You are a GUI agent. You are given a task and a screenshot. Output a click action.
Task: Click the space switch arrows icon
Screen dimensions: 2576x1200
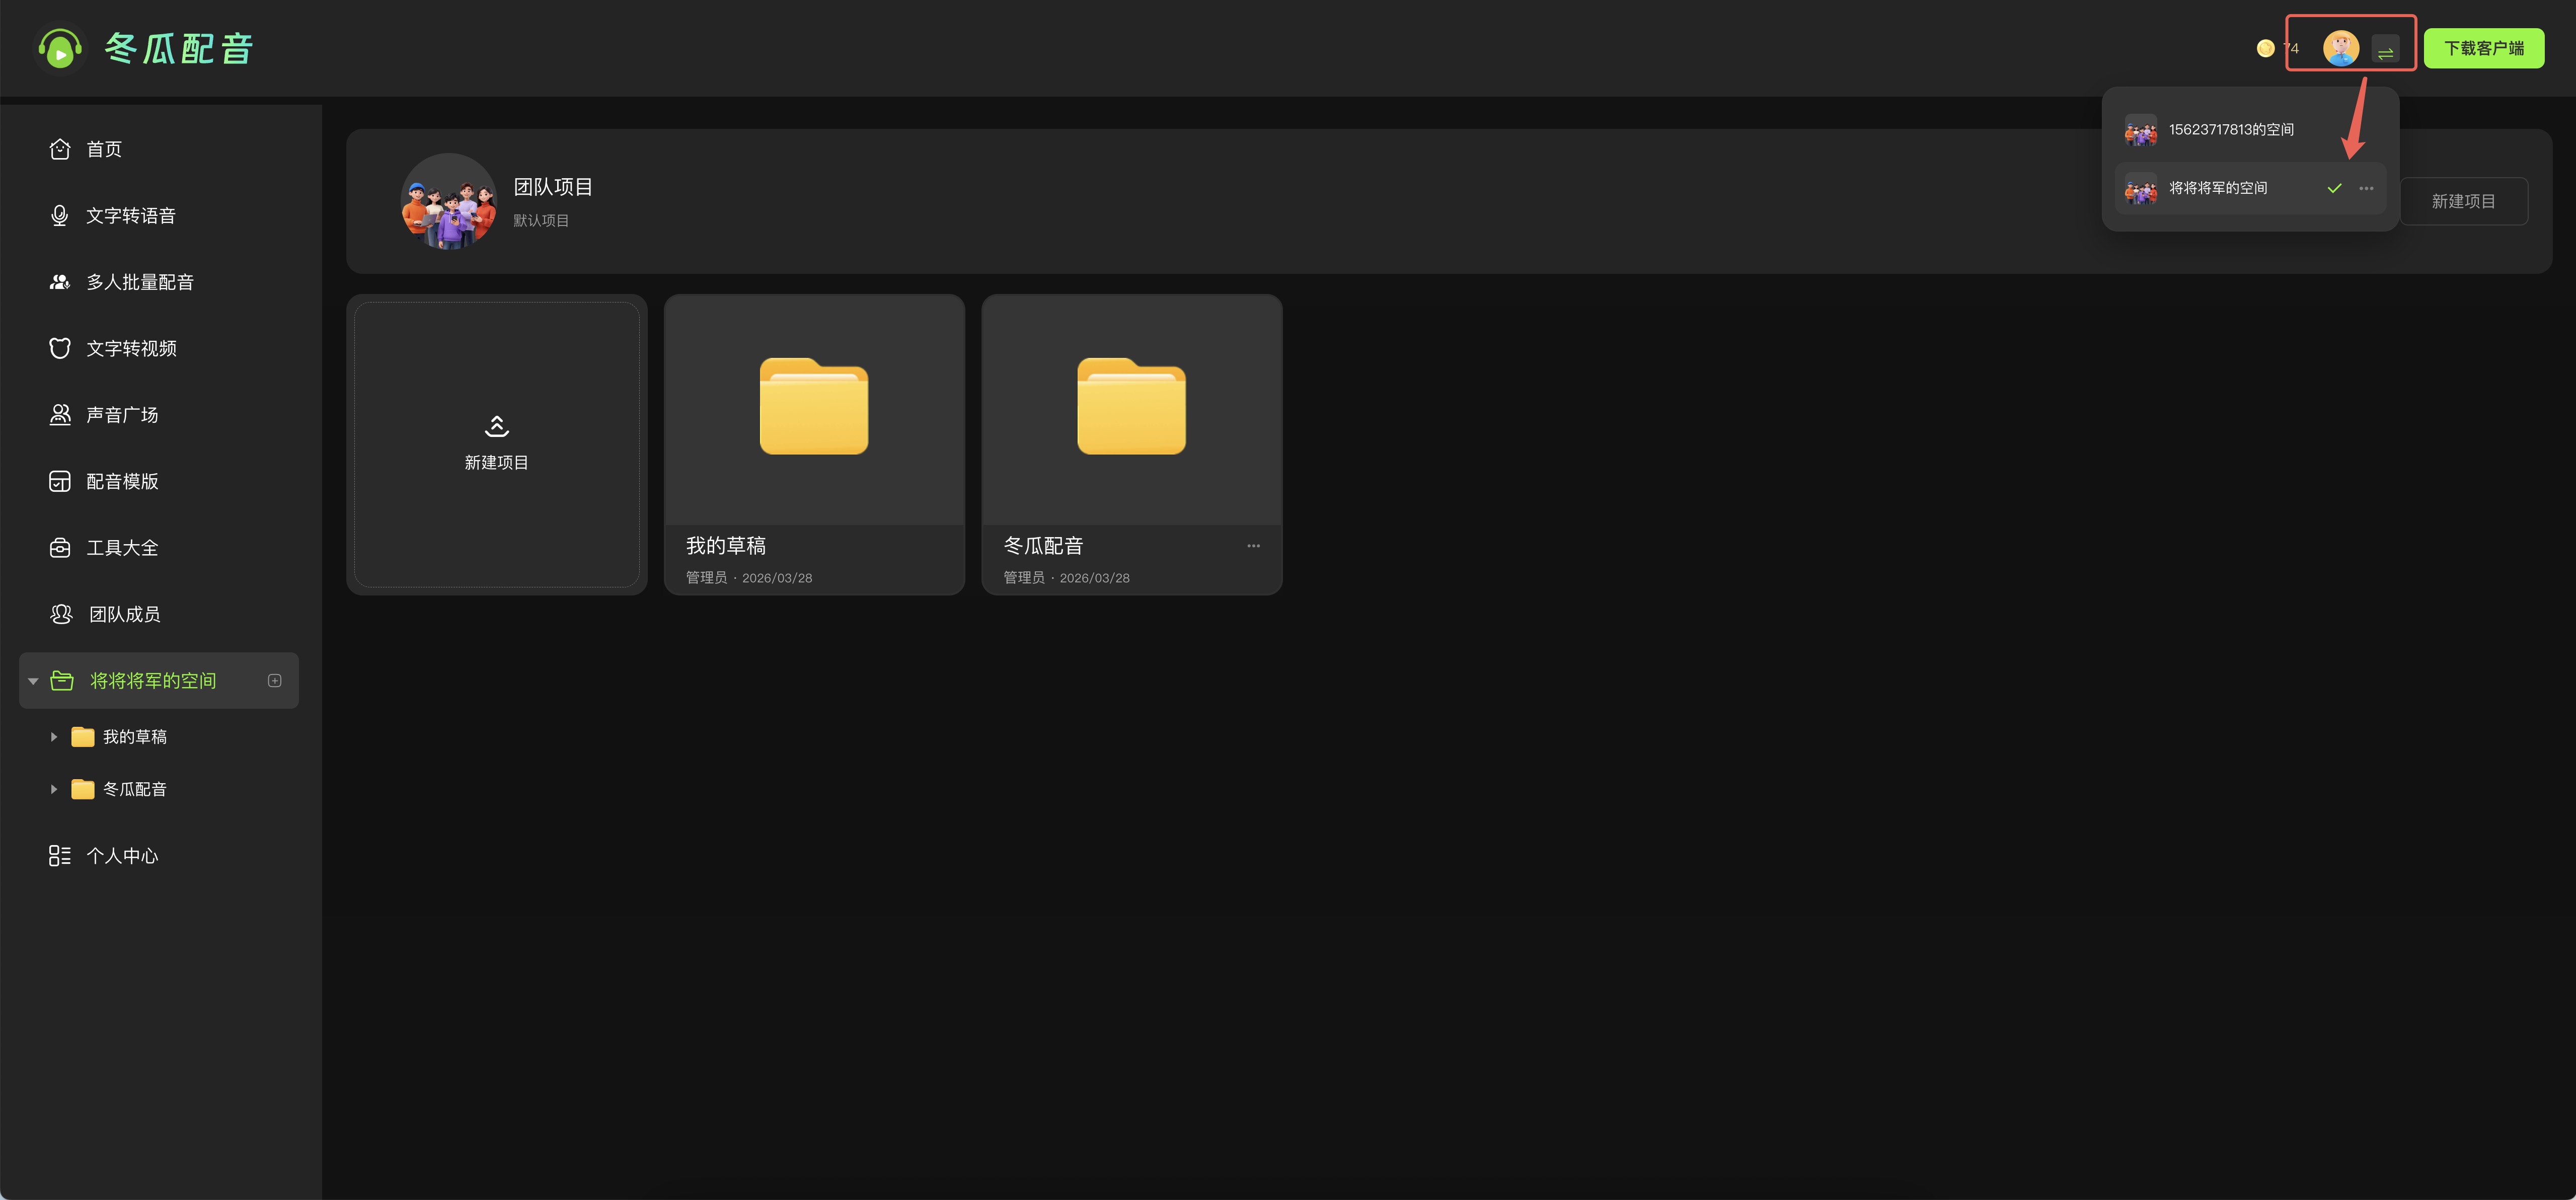point(2385,49)
